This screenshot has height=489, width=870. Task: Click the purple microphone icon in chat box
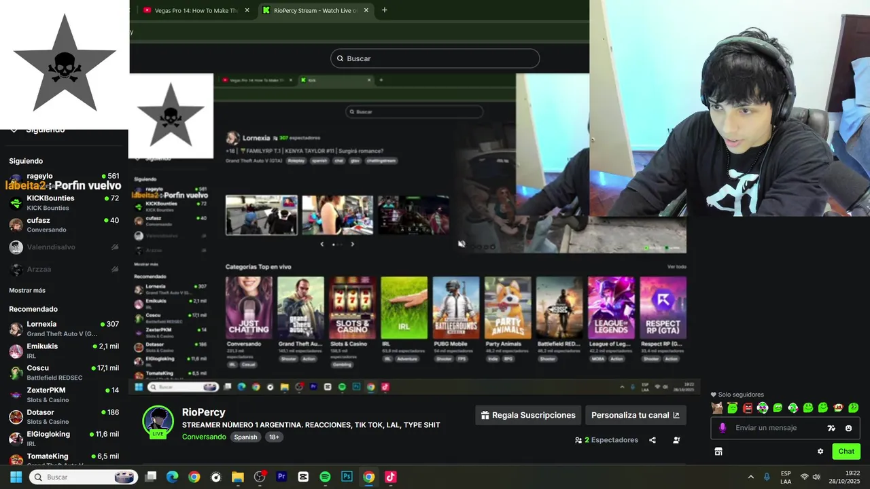pyautogui.click(x=723, y=428)
